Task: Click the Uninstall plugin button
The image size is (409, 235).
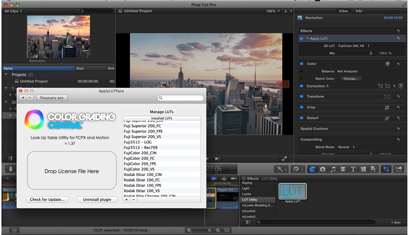Action: (97, 199)
